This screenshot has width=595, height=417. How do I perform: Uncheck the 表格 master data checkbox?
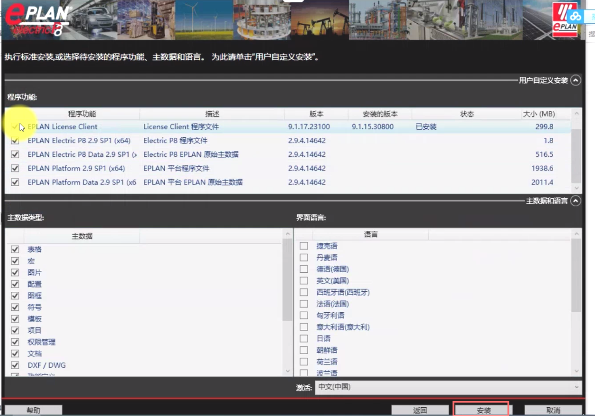(x=15, y=249)
